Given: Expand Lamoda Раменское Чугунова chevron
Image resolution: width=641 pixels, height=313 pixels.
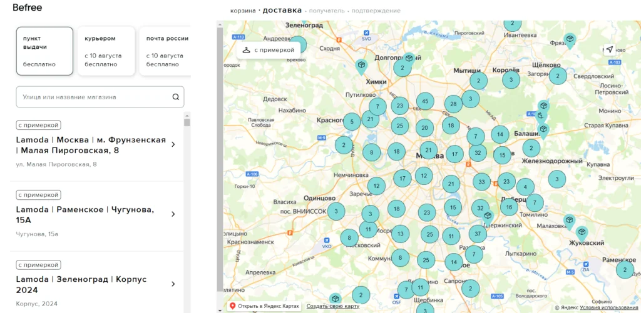Looking at the screenshot, I should coord(173,214).
